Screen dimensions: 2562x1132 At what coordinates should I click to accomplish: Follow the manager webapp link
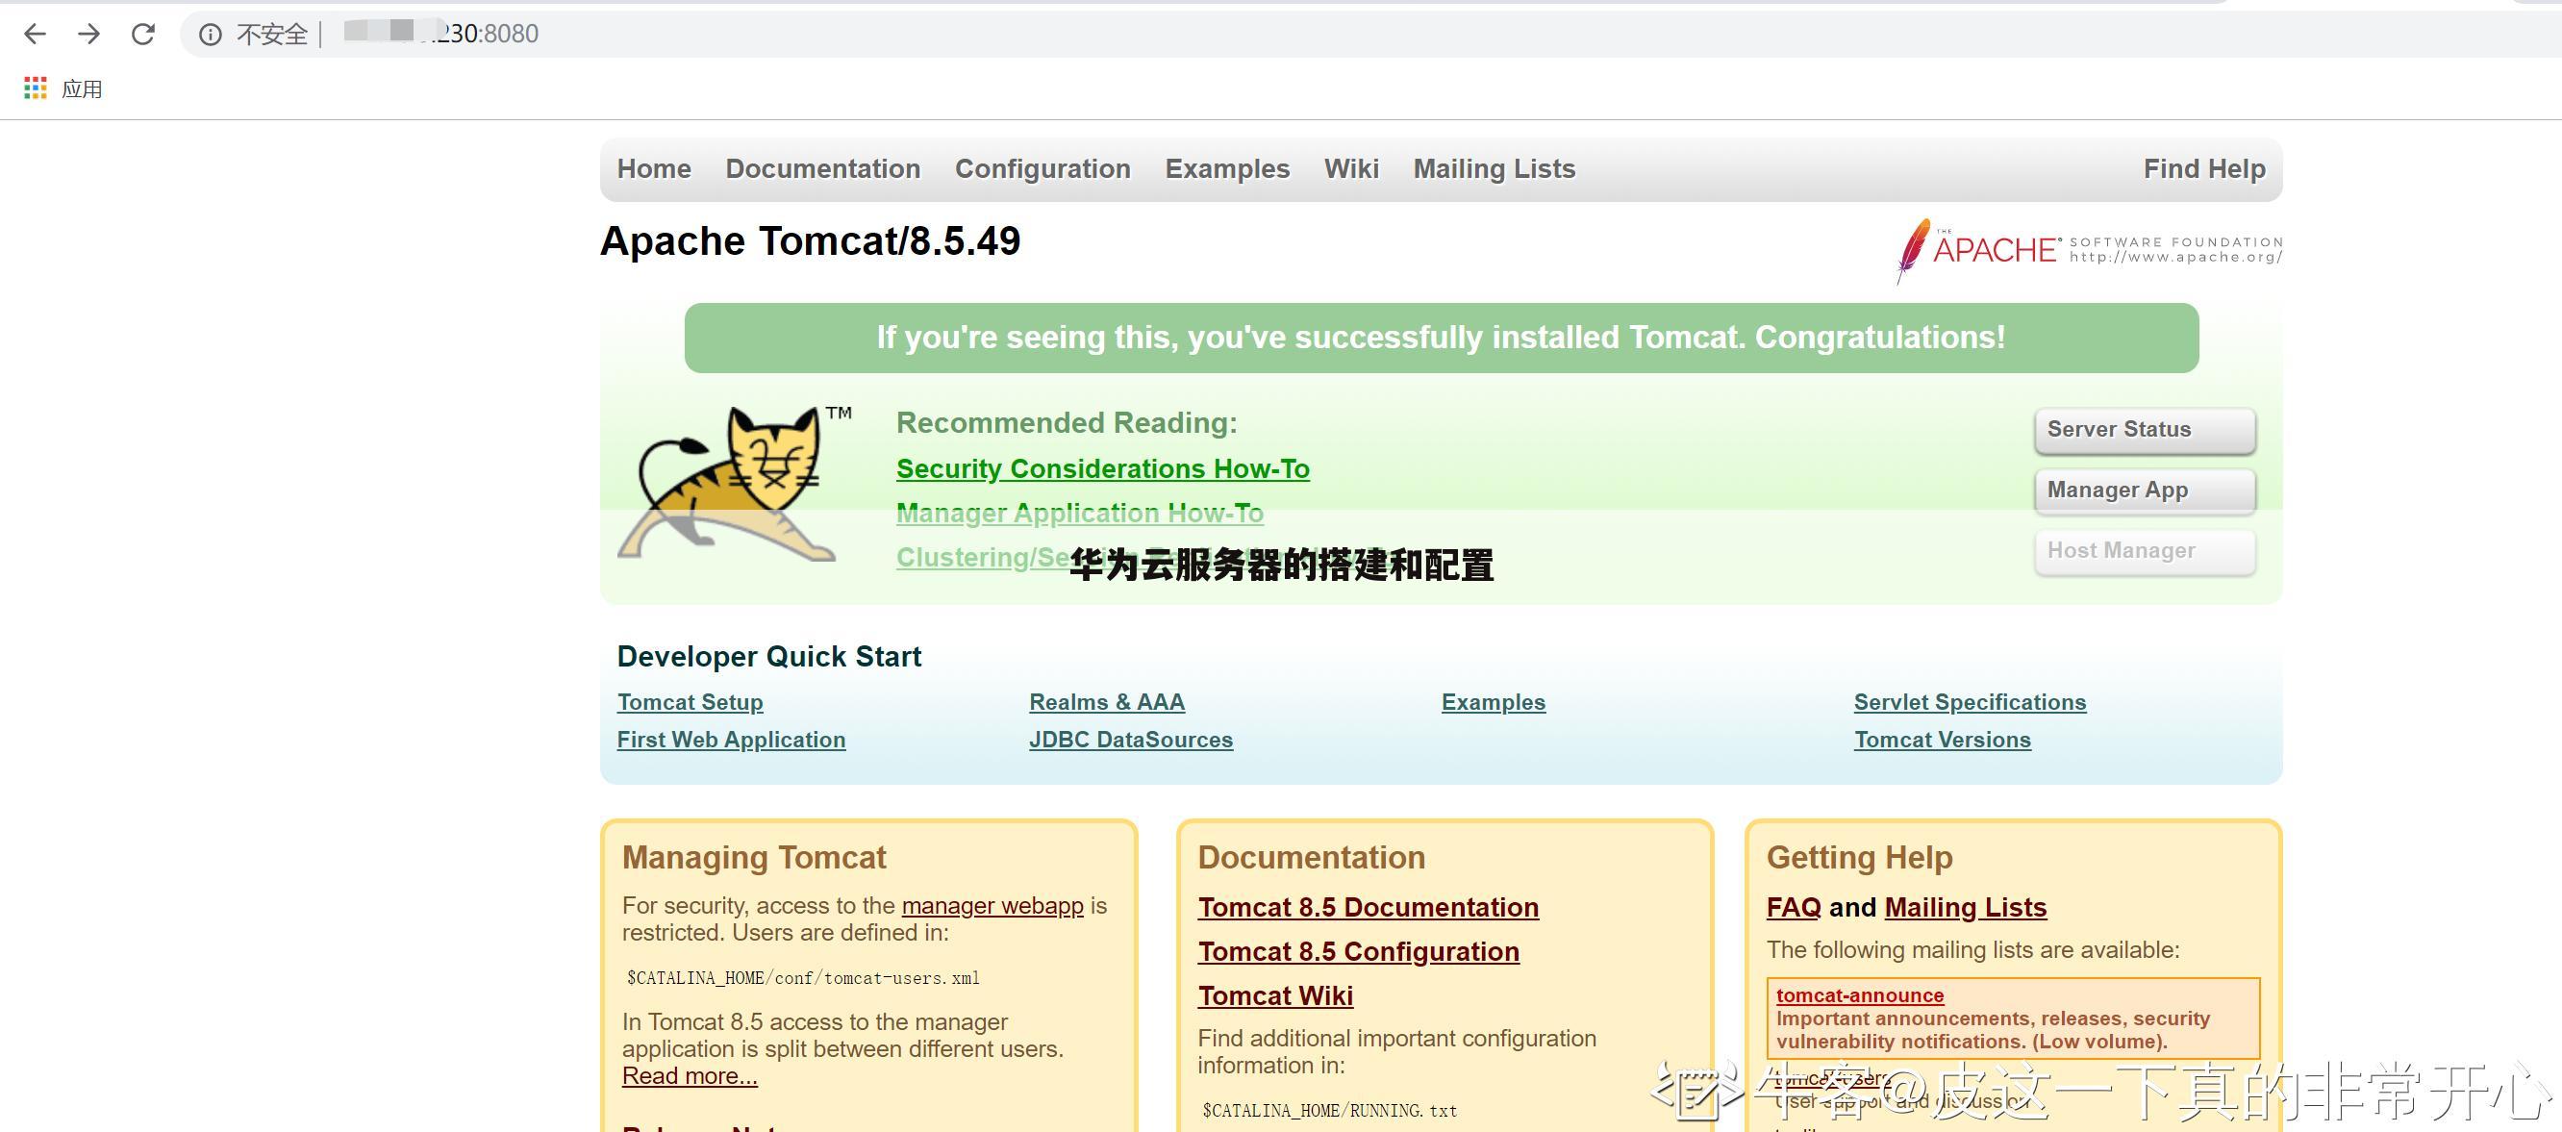(x=992, y=906)
